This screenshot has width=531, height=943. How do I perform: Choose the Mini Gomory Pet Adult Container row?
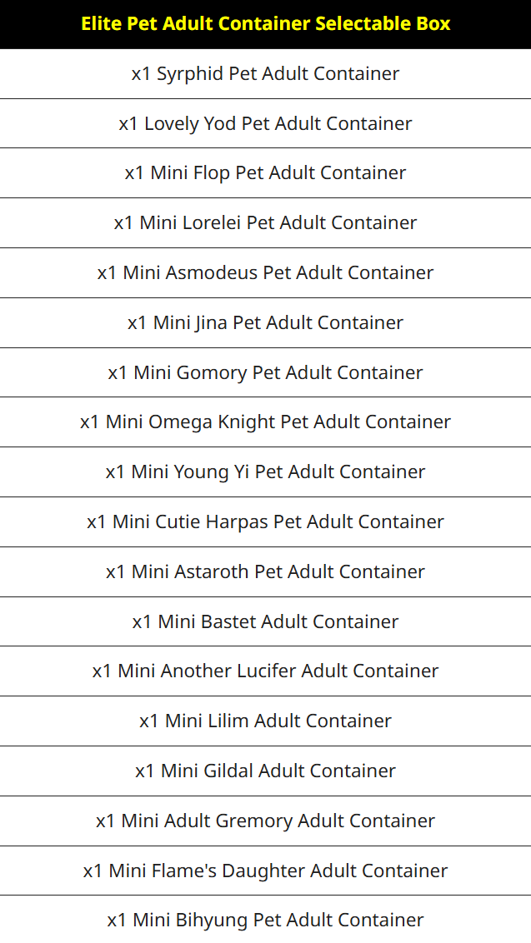click(265, 372)
